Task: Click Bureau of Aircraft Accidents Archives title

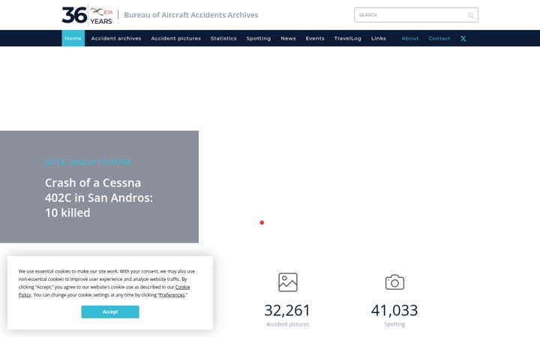Action: 191,15
